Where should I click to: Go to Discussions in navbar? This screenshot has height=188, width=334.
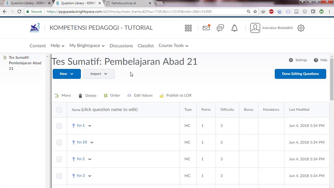tap(121, 46)
